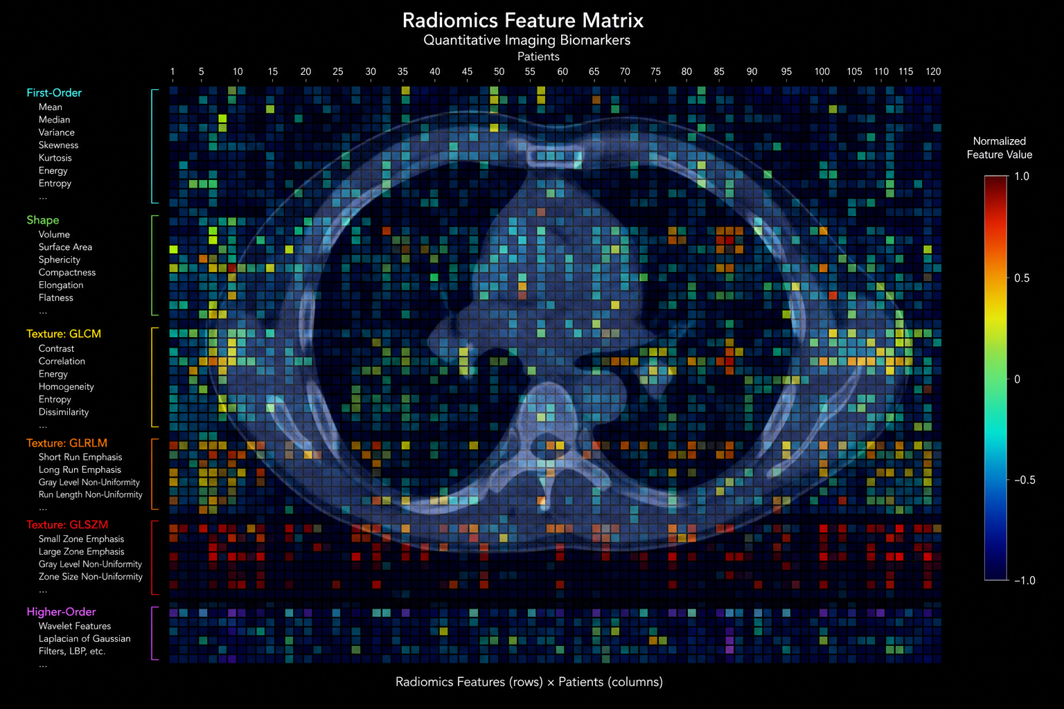Select the Zone Size Non-Uniformity label
The image size is (1064, 709).
click(x=91, y=577)
